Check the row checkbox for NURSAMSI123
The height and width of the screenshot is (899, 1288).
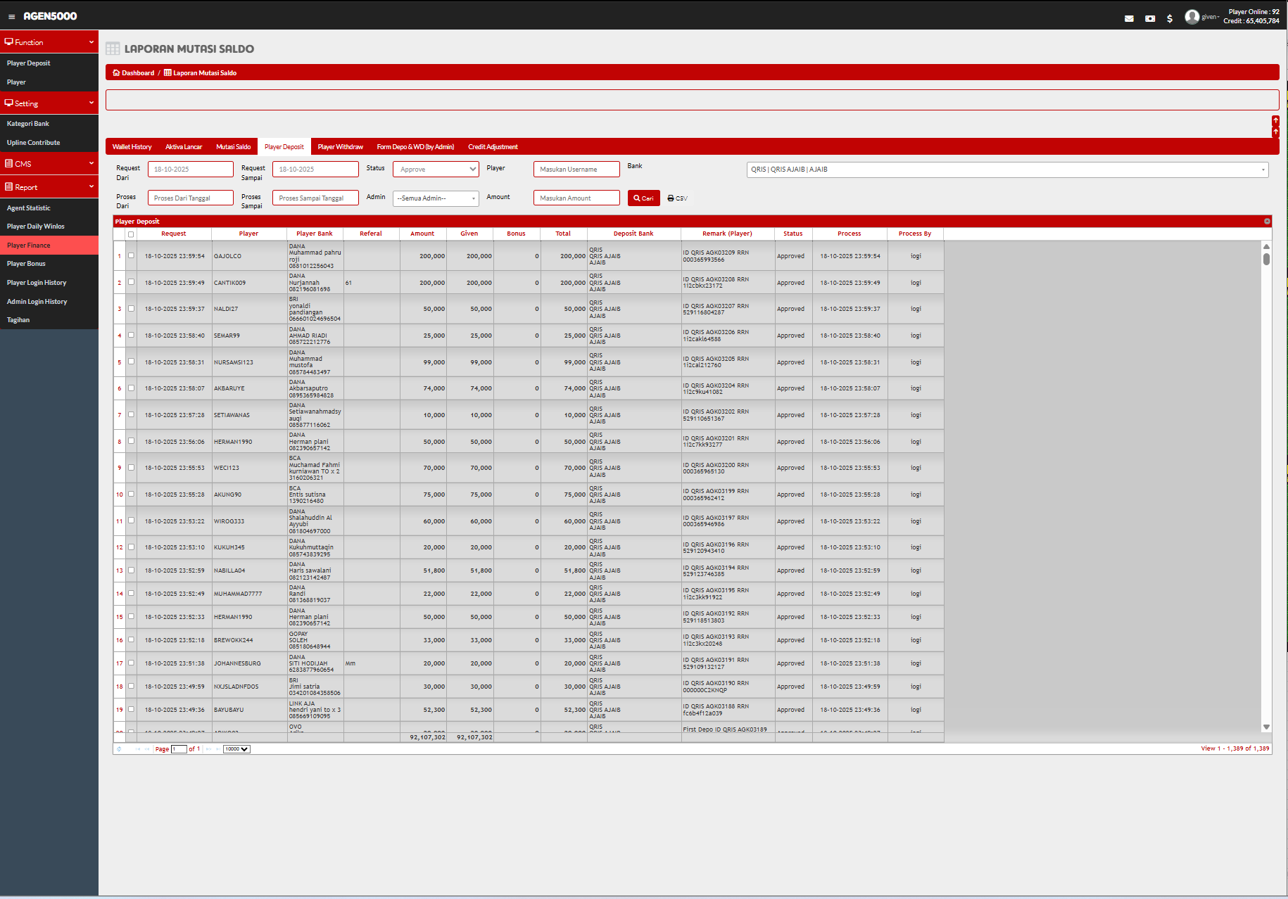[131, 362]
